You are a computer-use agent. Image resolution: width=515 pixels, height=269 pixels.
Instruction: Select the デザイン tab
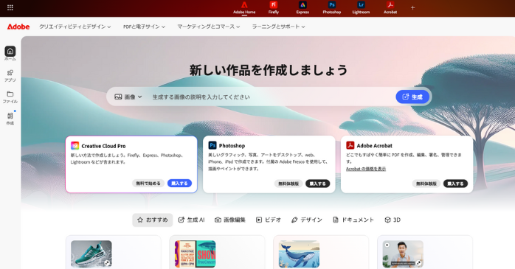pyautogui.click(x=307, y=220)
